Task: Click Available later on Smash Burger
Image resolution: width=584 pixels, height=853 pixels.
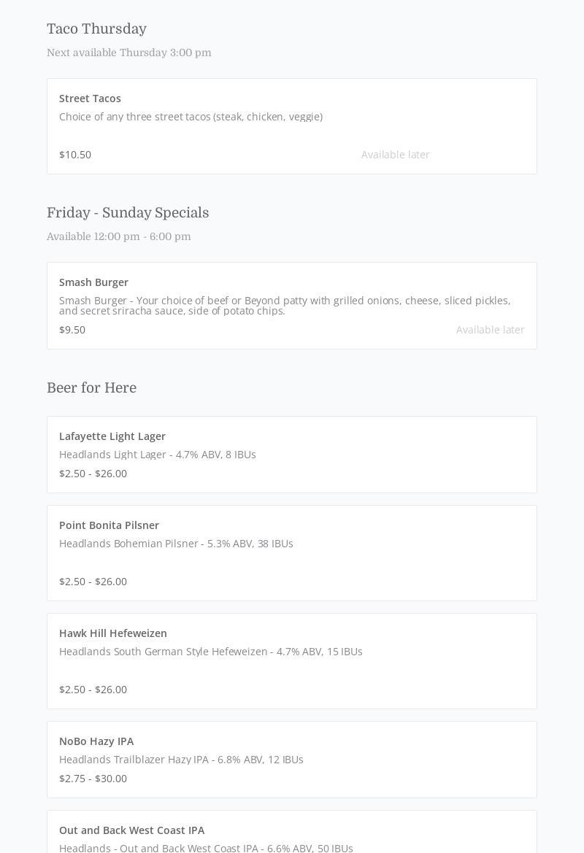Action: click(490, 330)
